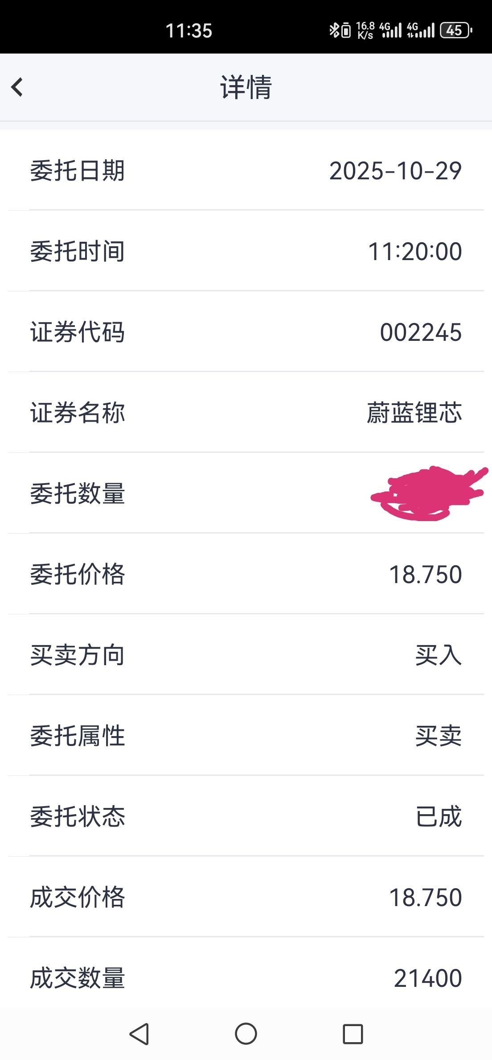Image resolution: width=492 pixels, height=1060 pixels.
Task: Tap the 成交数量 value 21400
Action: [428, 978]
